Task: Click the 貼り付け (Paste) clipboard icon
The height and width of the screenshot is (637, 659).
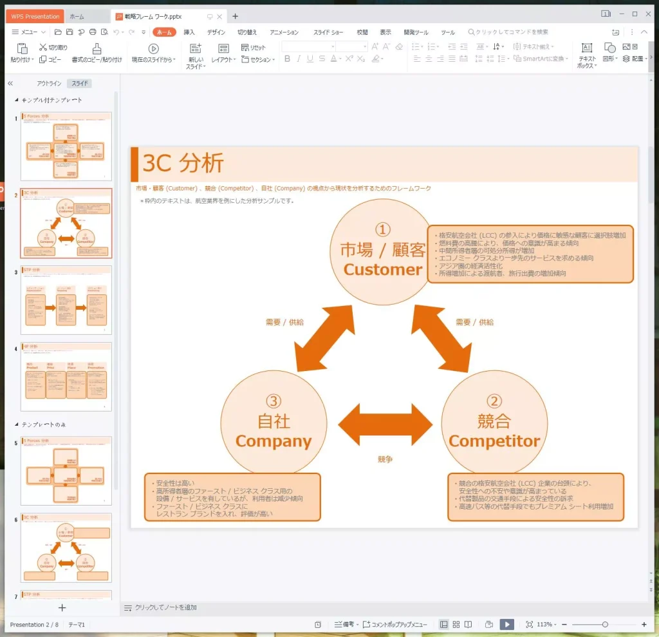Action: [x=23, y=48]
